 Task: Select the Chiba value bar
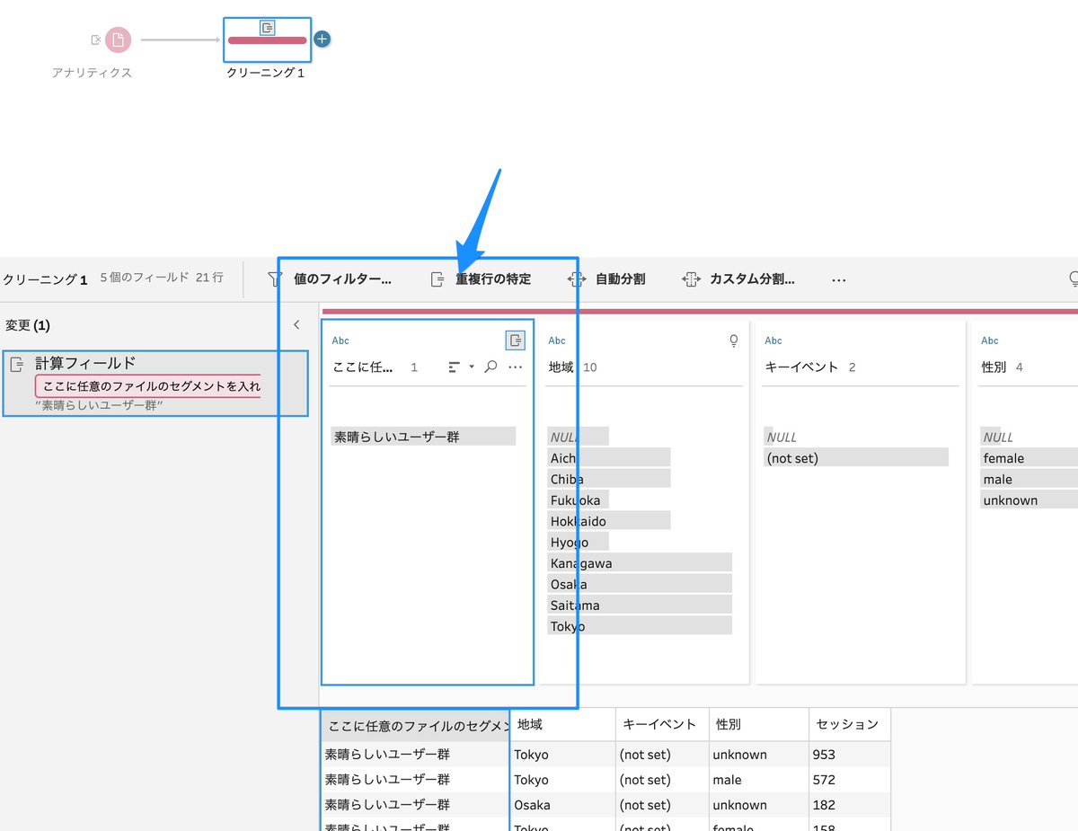(x=609, y=479)
